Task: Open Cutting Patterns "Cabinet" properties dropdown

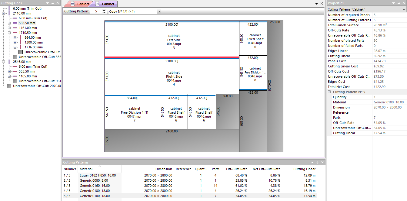Action: (x=403, y=9)
